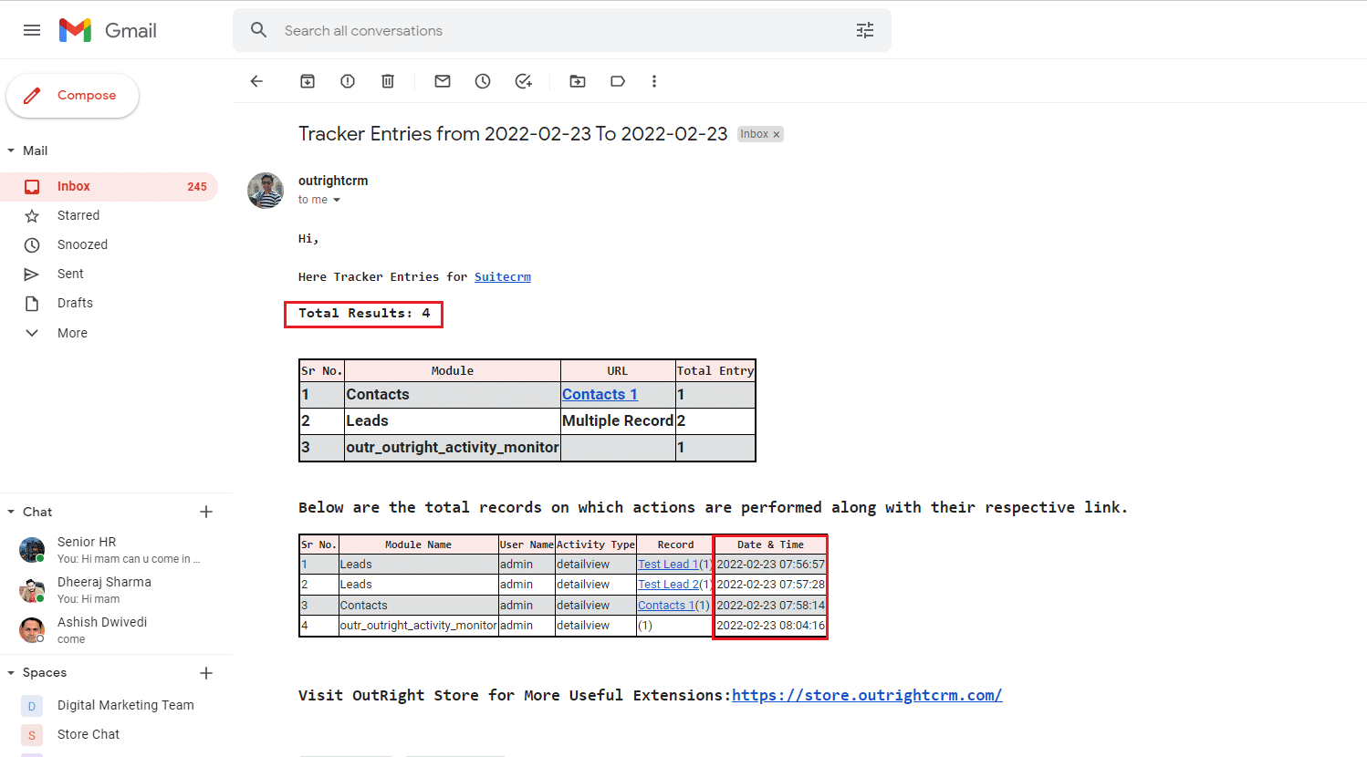Collapse the Mail section
The height and width of the screenshot is (757, 1367).
click(11, 150)
